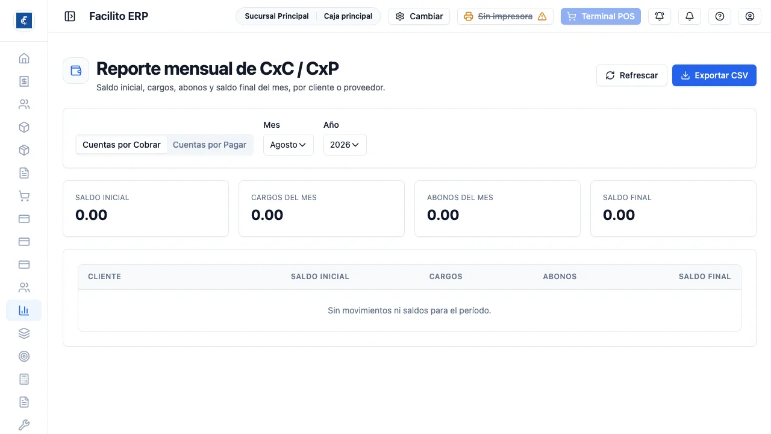This screenshot has height=434, width=771.
Task: Click the SALDO FINAL table column header
Action: click(x=705, y=277)
